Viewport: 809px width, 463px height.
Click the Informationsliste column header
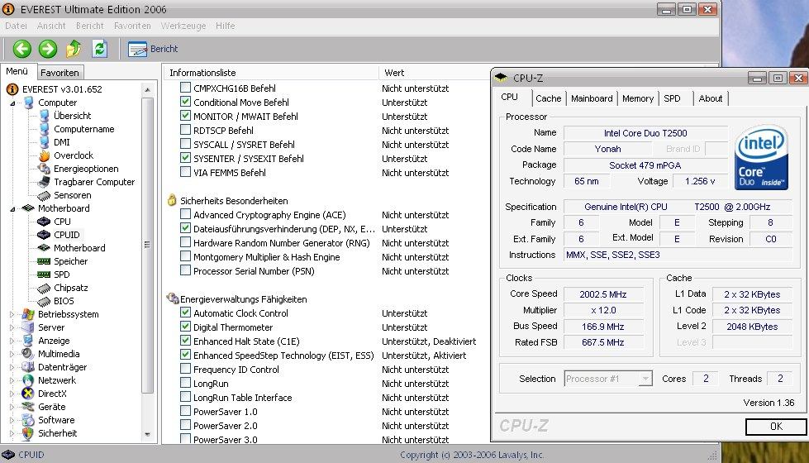(271, 73)
